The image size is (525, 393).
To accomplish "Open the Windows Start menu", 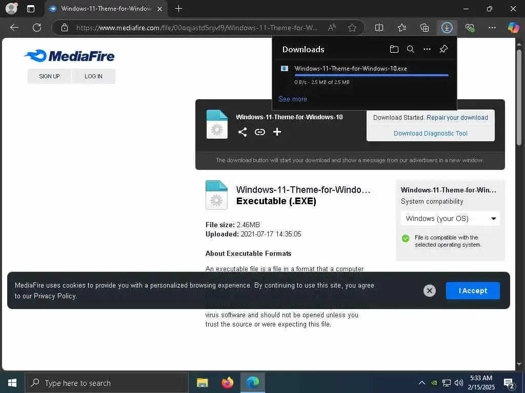I will 12,383.
